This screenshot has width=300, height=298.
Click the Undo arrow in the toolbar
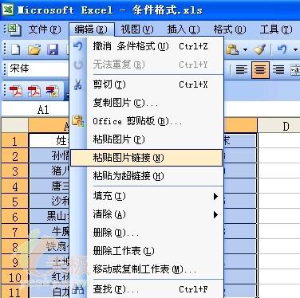point(282,49)
